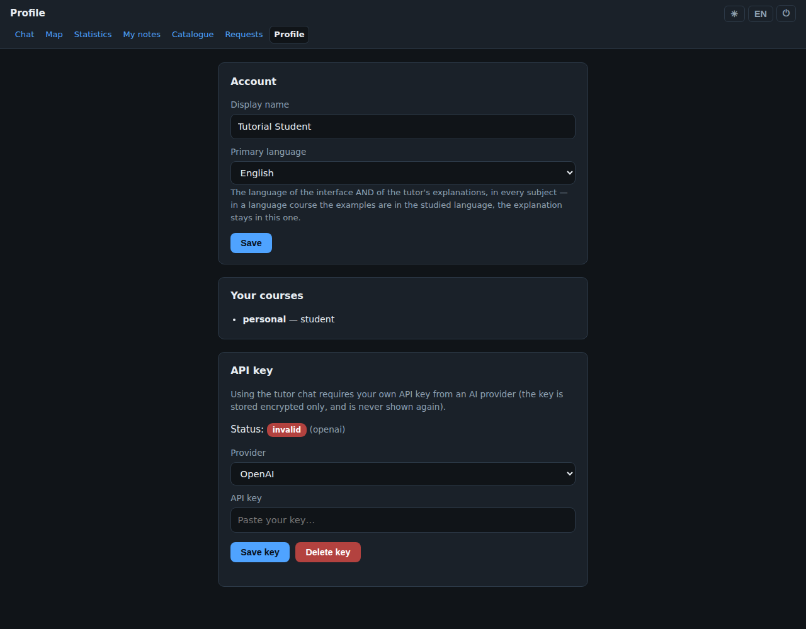
Task: Open the Chat tab
Action: (x=25, y=35)
